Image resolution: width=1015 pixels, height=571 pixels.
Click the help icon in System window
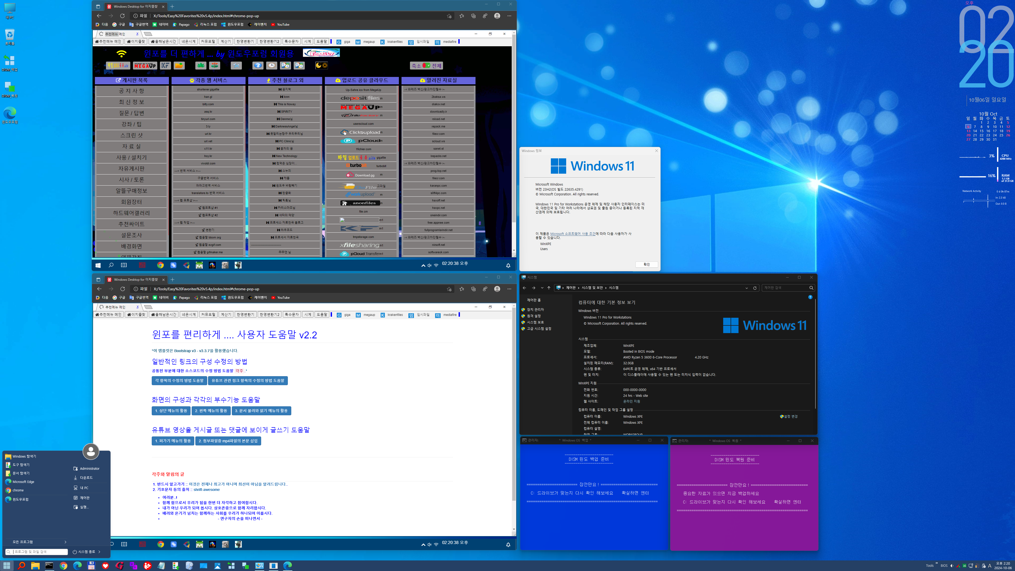810,297
